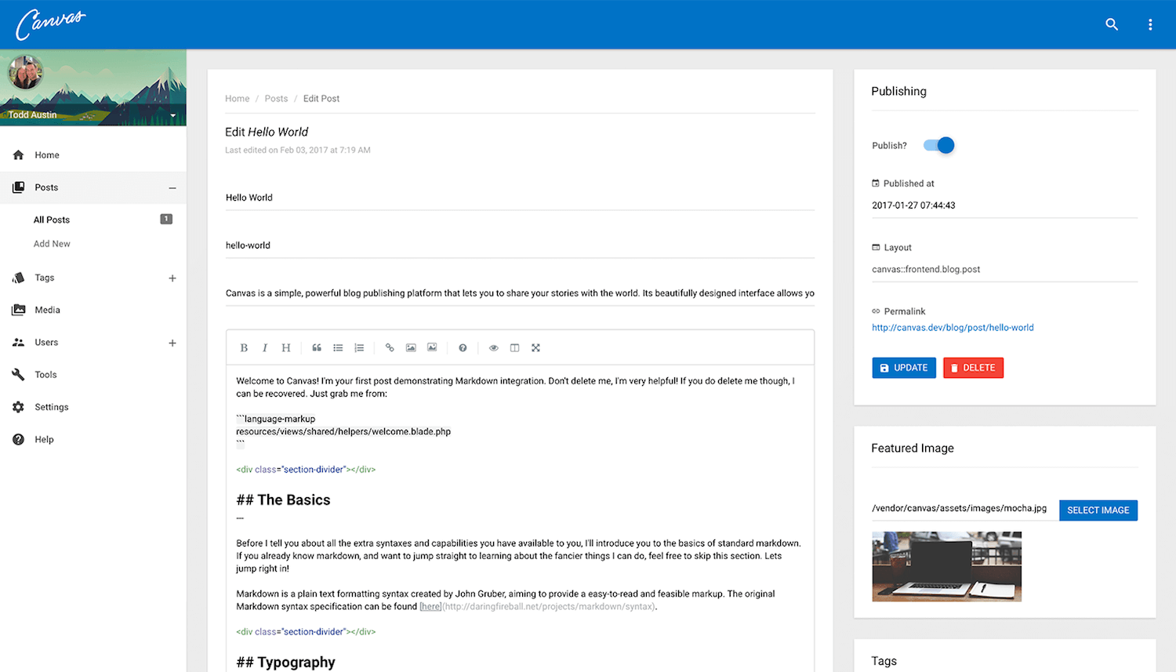
Task: Insert a bulleted list
Action: (x=338, y=347)
